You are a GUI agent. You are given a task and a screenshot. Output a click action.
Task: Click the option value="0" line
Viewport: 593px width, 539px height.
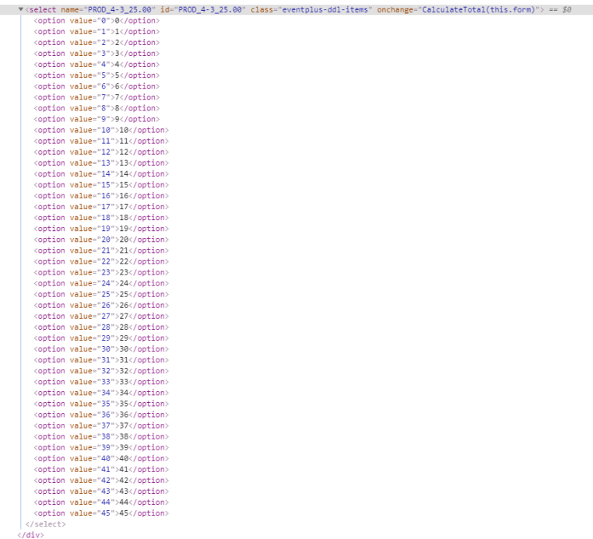[96, 20]
